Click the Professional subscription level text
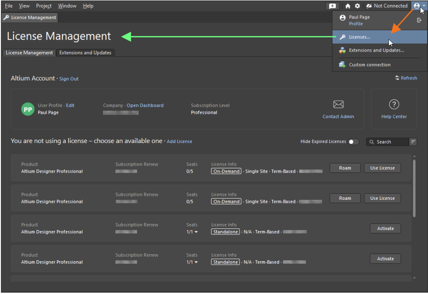Screen dimensions: 428x294 pyautogui.click(x=204, y=112)
